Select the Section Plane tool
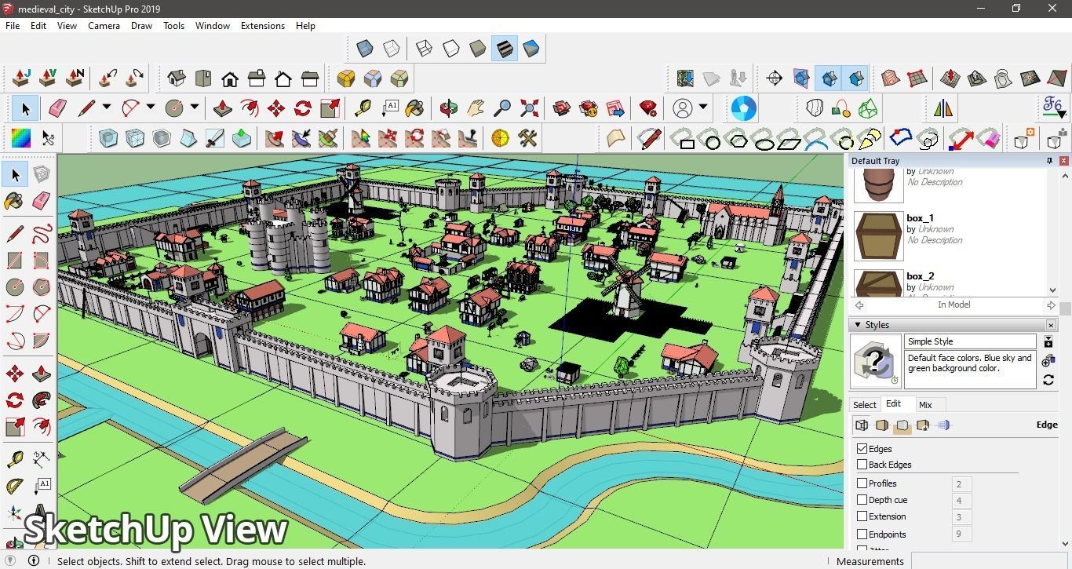The image size is (1072, 569). 775,78
